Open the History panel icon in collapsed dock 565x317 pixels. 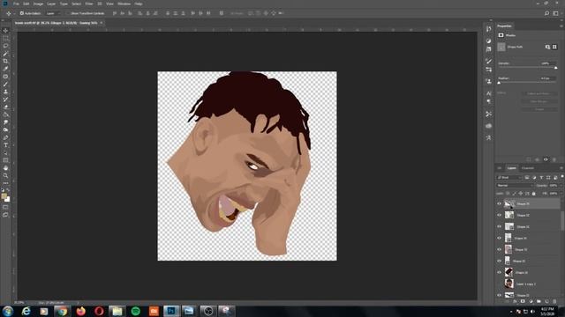[x=488, y=29]
